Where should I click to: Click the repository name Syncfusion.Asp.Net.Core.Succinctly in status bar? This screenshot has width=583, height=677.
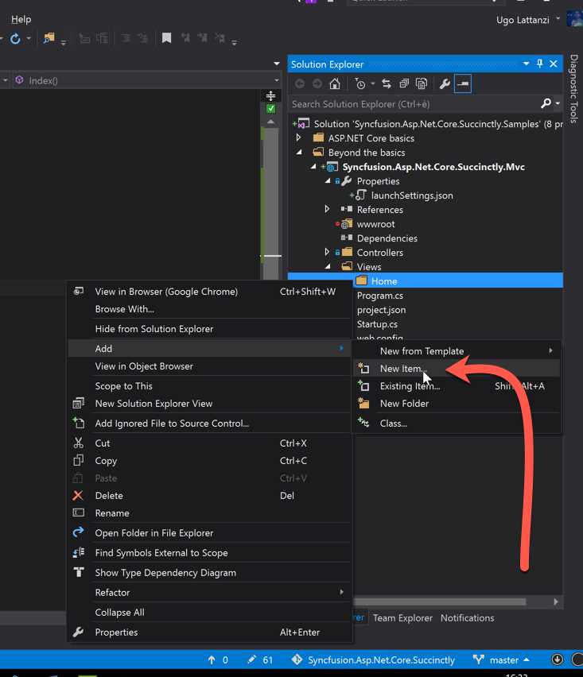(x=381, y=660)
